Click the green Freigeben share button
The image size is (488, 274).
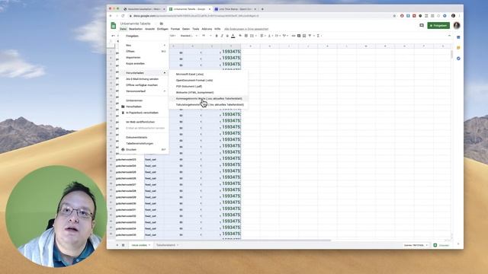(x=438, y=25)
